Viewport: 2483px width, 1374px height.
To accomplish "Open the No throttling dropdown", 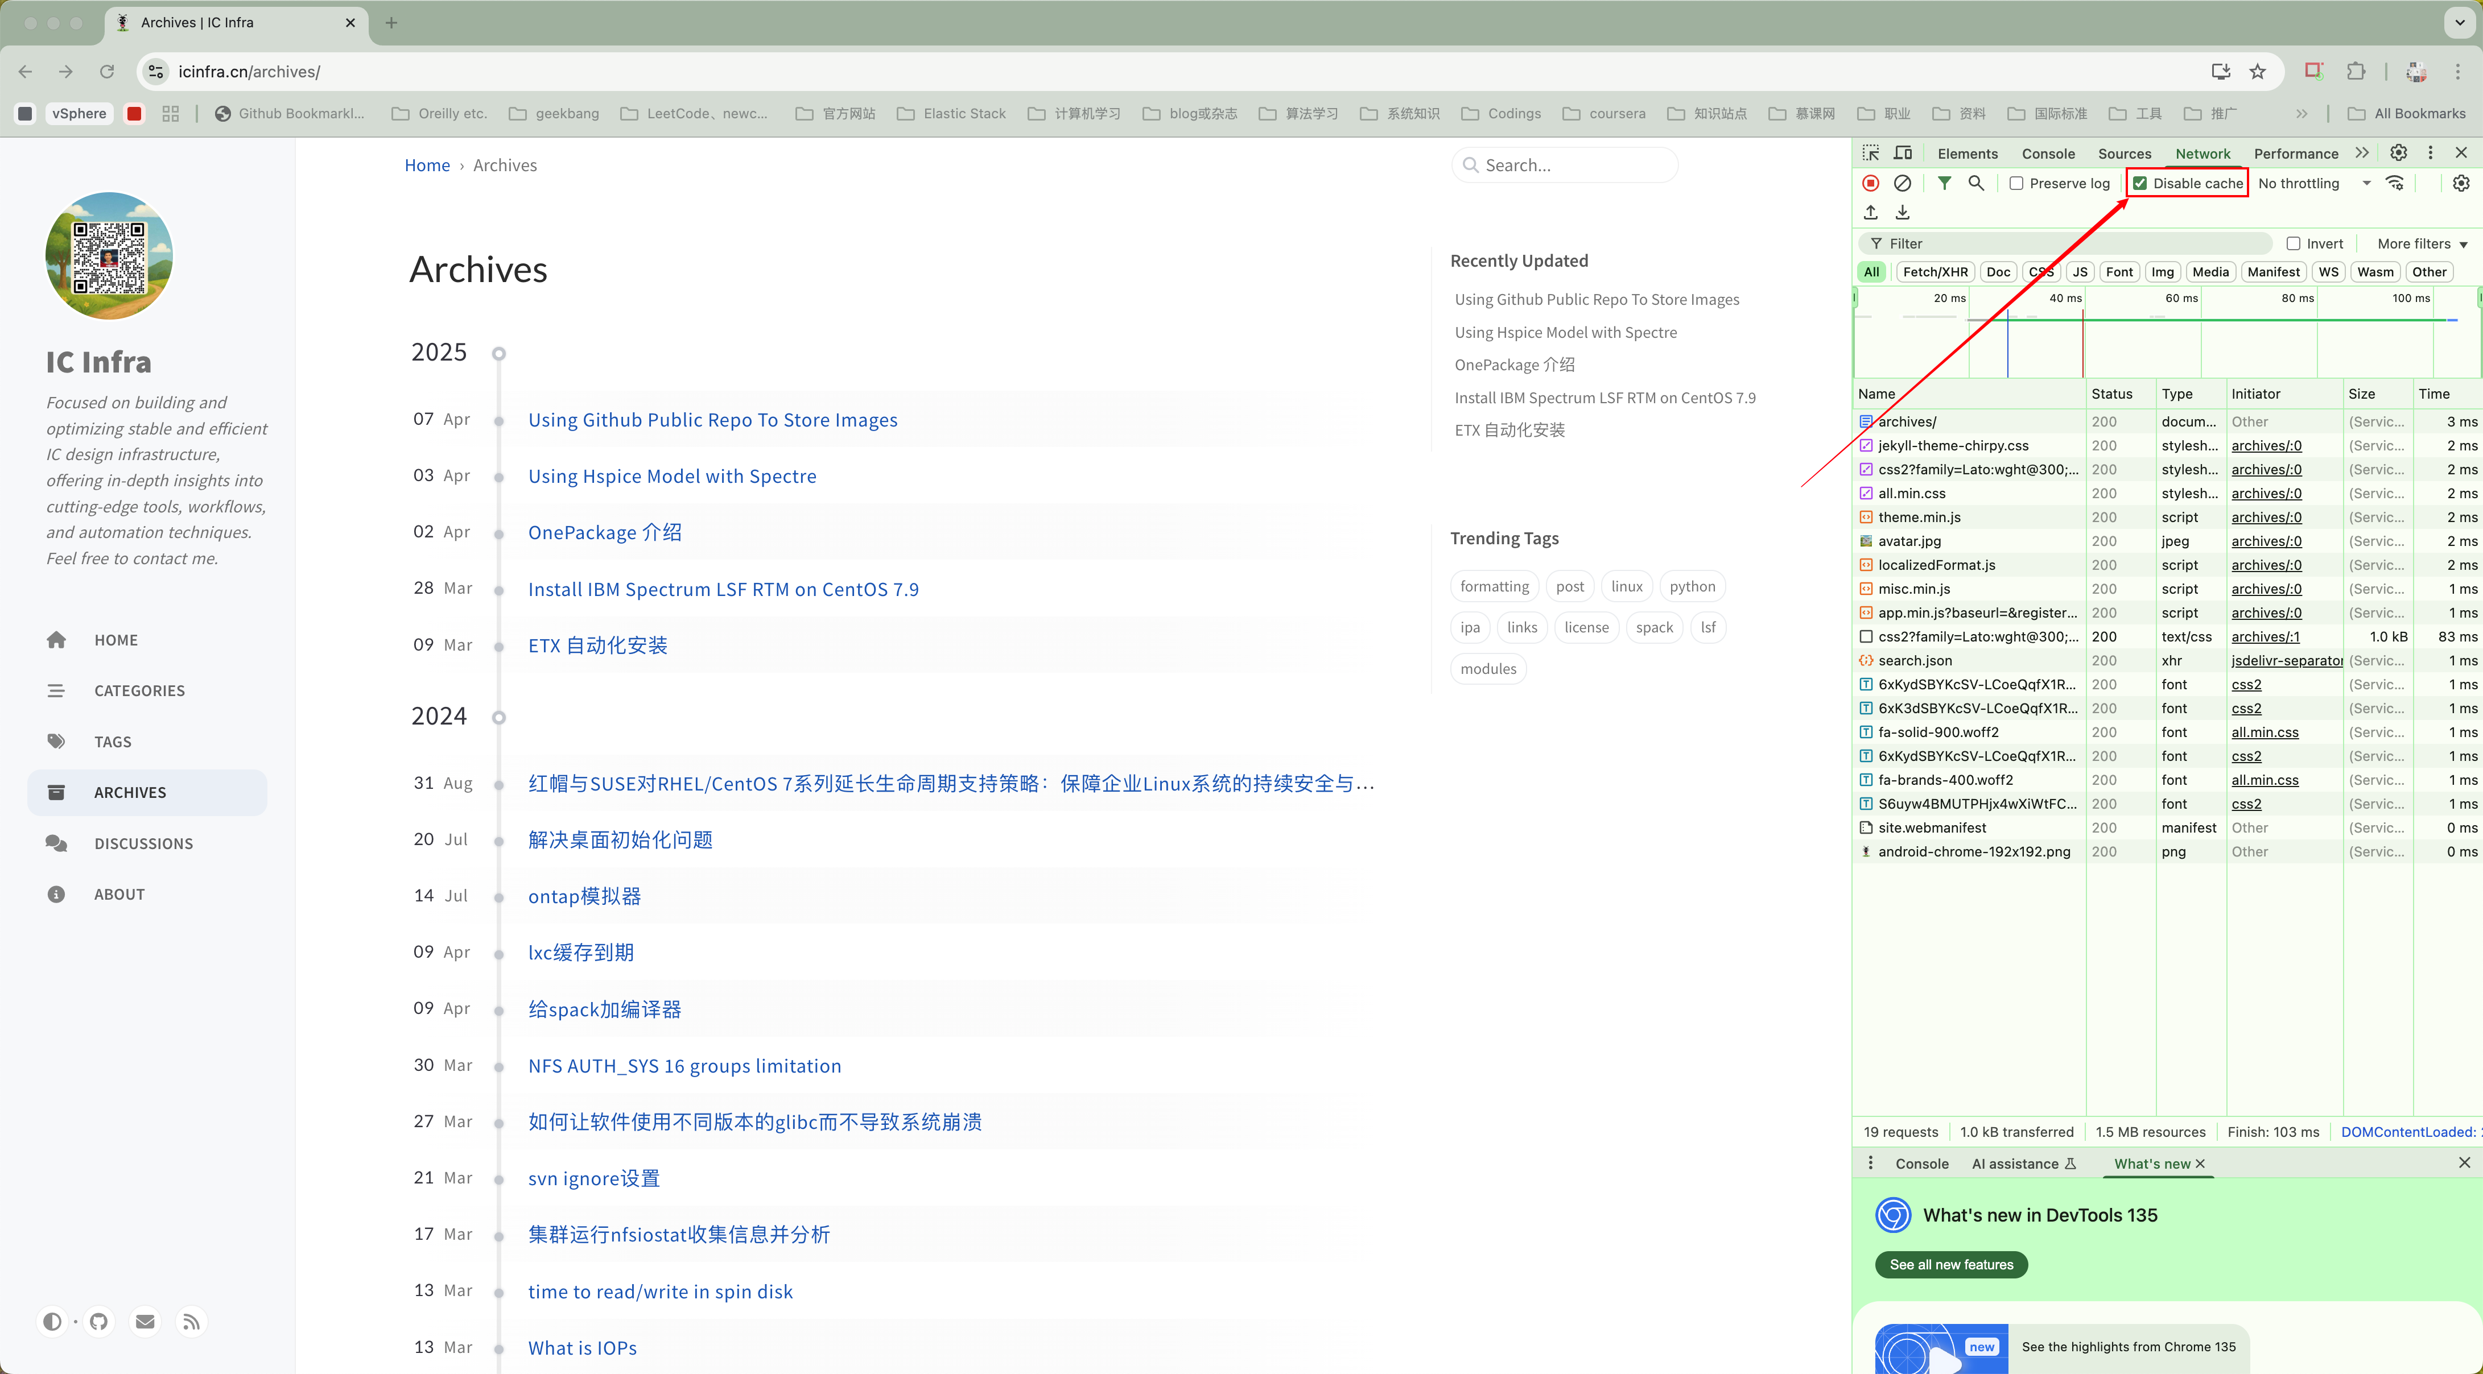I will point(2315,183).
